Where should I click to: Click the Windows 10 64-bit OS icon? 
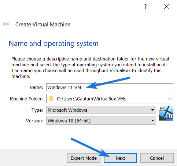166,113
